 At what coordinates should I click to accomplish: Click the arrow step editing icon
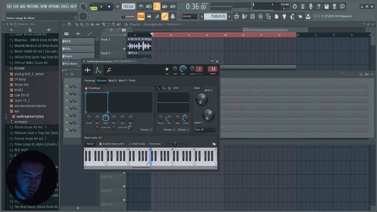click(149, 16)
